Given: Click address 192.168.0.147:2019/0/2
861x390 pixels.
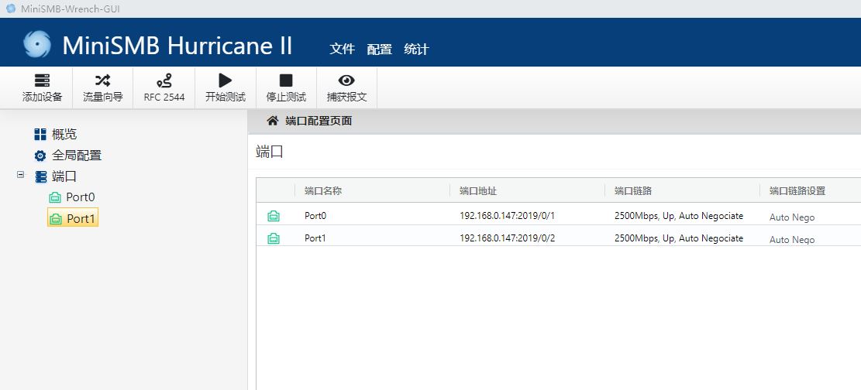Looking at the screenshot, I should 508,238.
